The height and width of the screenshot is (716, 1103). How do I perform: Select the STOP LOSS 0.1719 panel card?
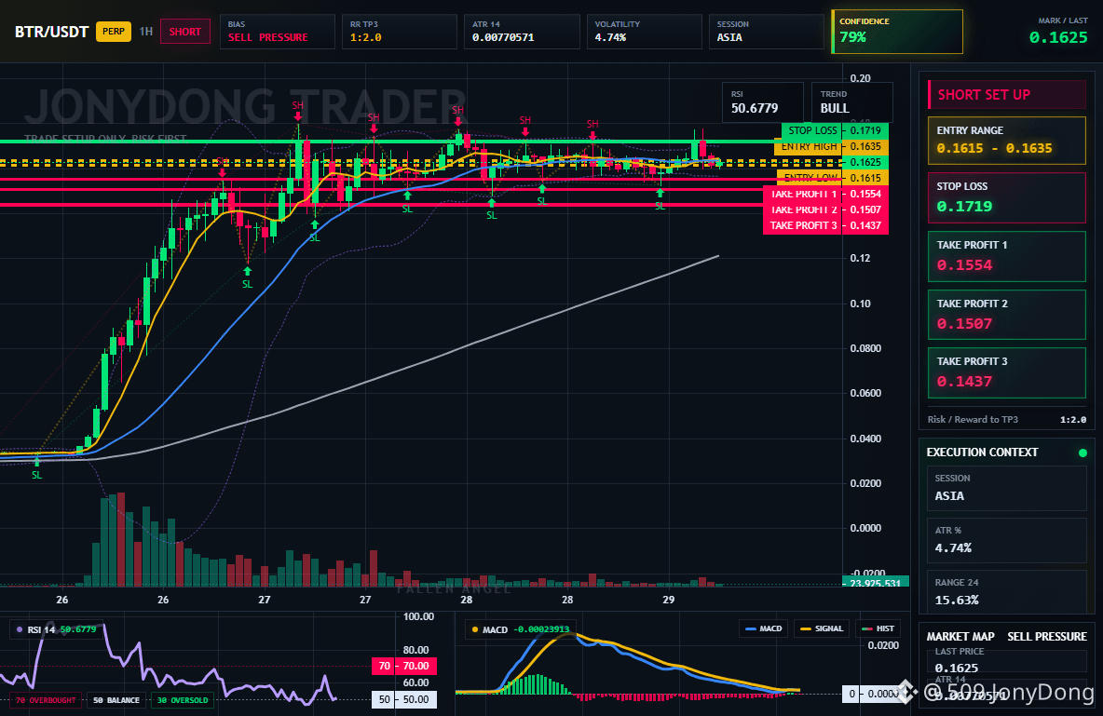coord(1007,197)
